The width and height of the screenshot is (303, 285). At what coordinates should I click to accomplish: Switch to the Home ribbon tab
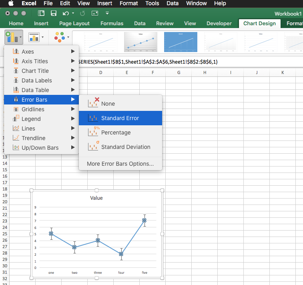click(16, 23)
